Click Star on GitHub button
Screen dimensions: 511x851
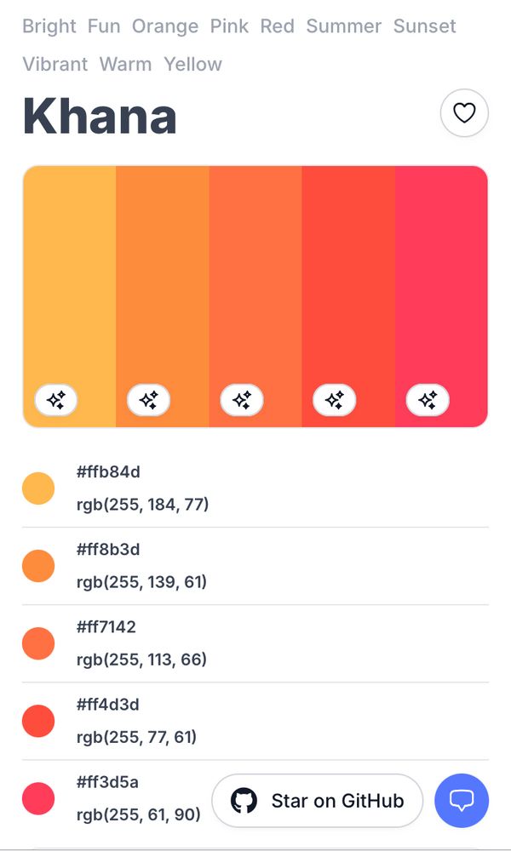pos(317,801)
